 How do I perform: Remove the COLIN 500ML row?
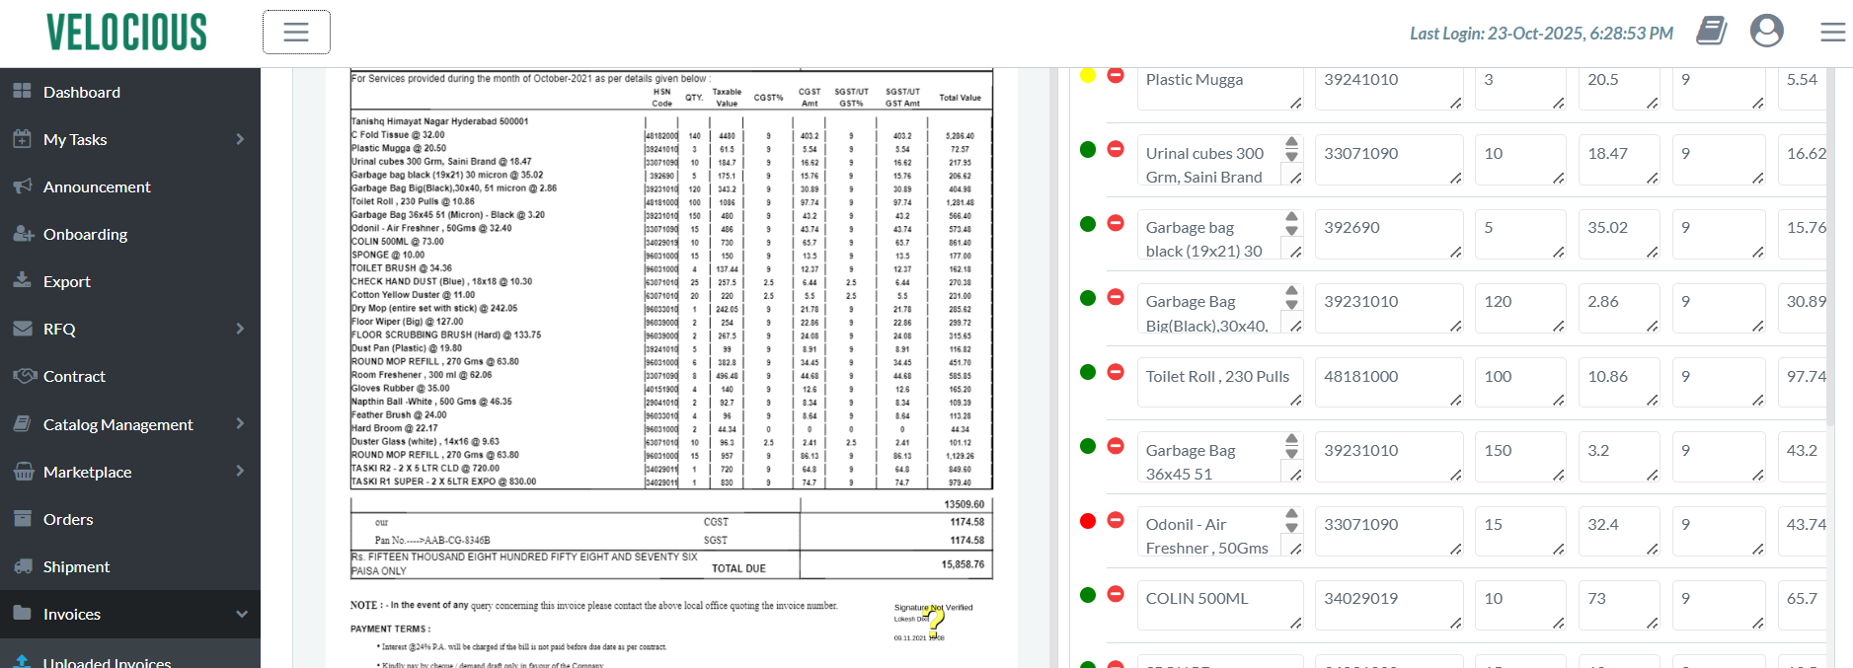coord(1116,594)
